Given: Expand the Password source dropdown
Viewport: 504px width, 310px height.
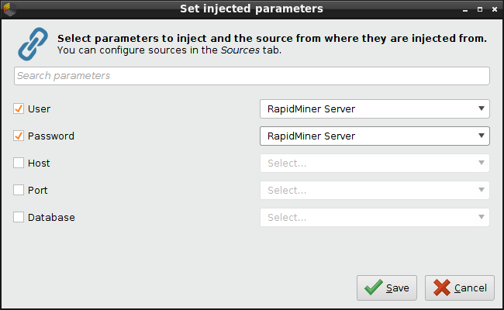Looking at the screenshot, I should click(375, 136).
